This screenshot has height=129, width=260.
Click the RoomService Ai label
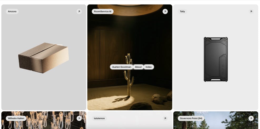pos(103,11)
